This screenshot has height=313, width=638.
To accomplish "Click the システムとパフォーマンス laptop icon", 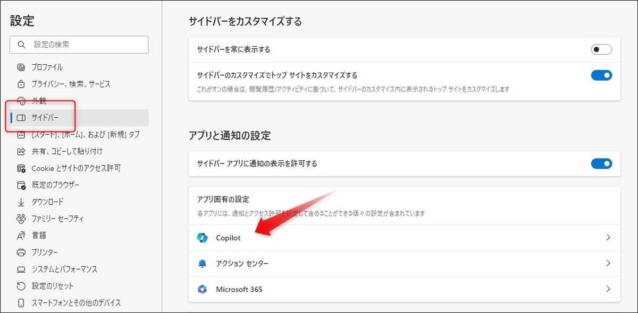I will click(x=21, y=269).
